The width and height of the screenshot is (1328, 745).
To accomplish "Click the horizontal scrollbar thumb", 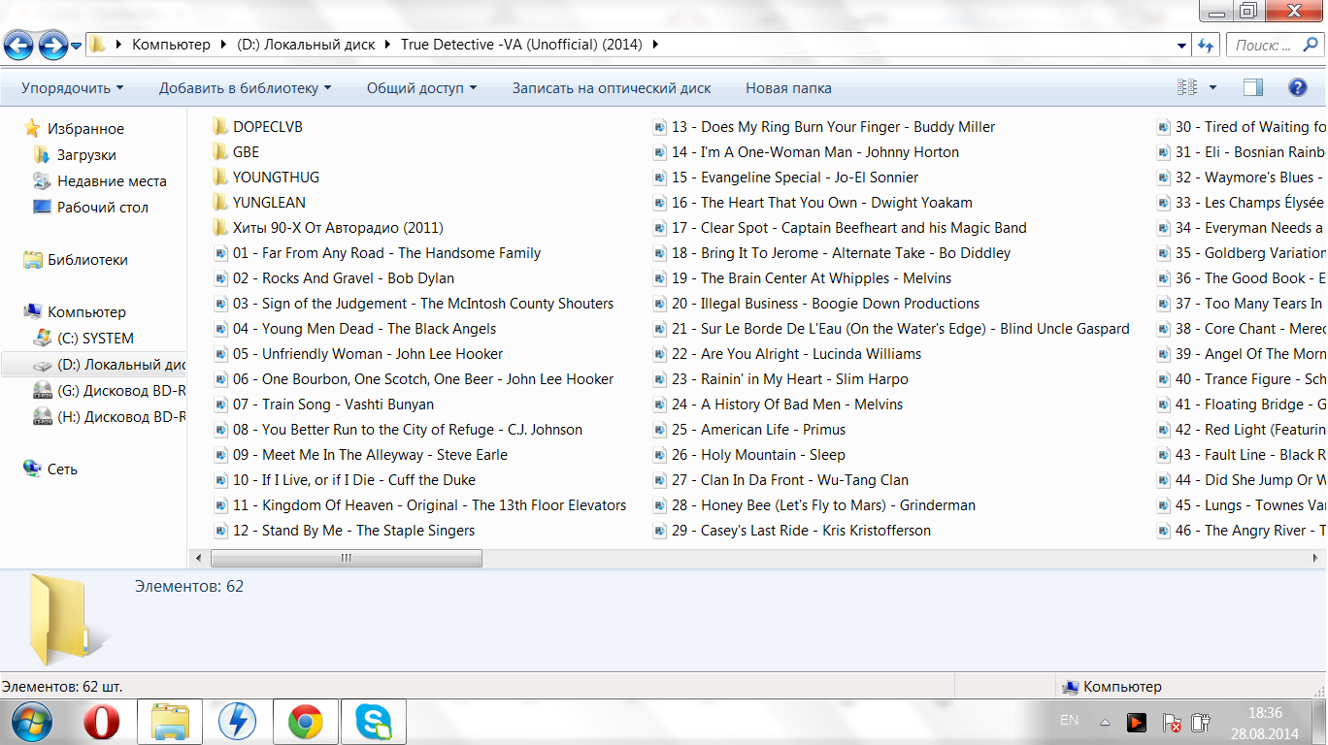I will [x=347, y=558].
